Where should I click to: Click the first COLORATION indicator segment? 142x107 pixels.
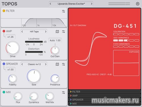click(116, 34)
